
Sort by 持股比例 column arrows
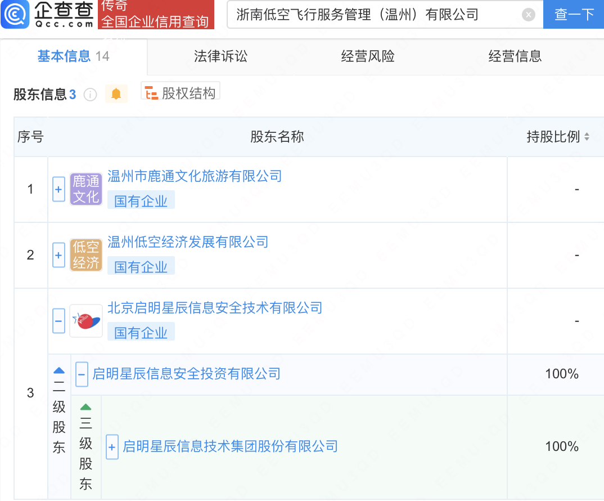point(587,137)
